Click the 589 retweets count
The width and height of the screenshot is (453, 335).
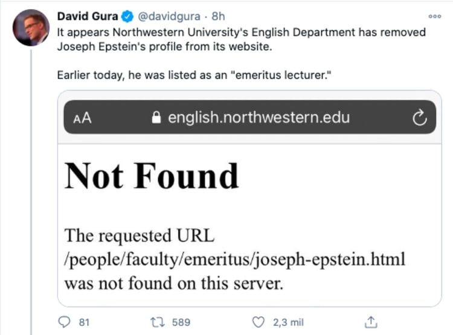(181, 322)
